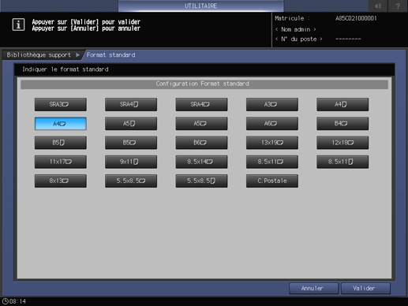Image resolution: width=408 pixels, height=306 pixels.
Task: Select the SRA4 portrait format button
Action: click(131, 104)
